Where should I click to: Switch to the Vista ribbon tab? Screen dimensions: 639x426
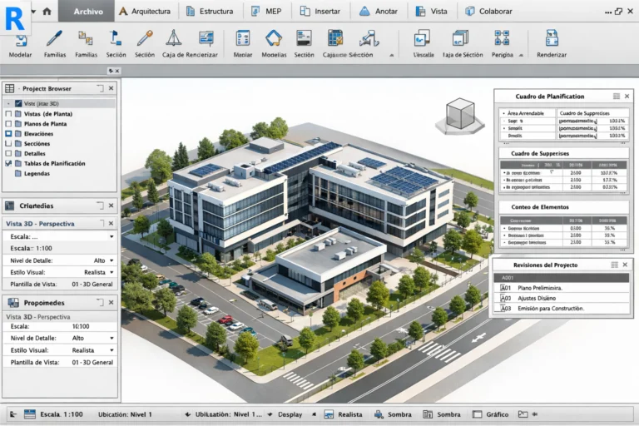pos(431,12)
